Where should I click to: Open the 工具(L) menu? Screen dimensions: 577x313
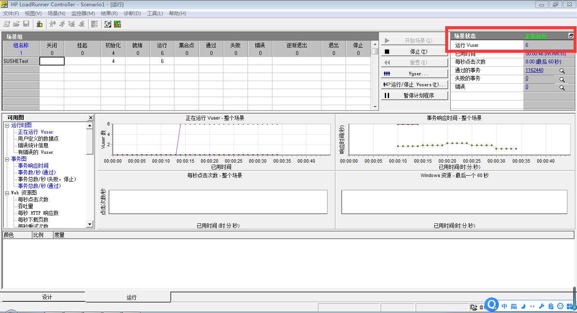click(x=155, y=13)
